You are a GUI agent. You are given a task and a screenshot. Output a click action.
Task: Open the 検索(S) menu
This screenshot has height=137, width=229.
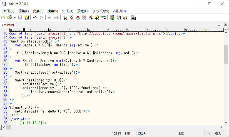click(53, 11)
